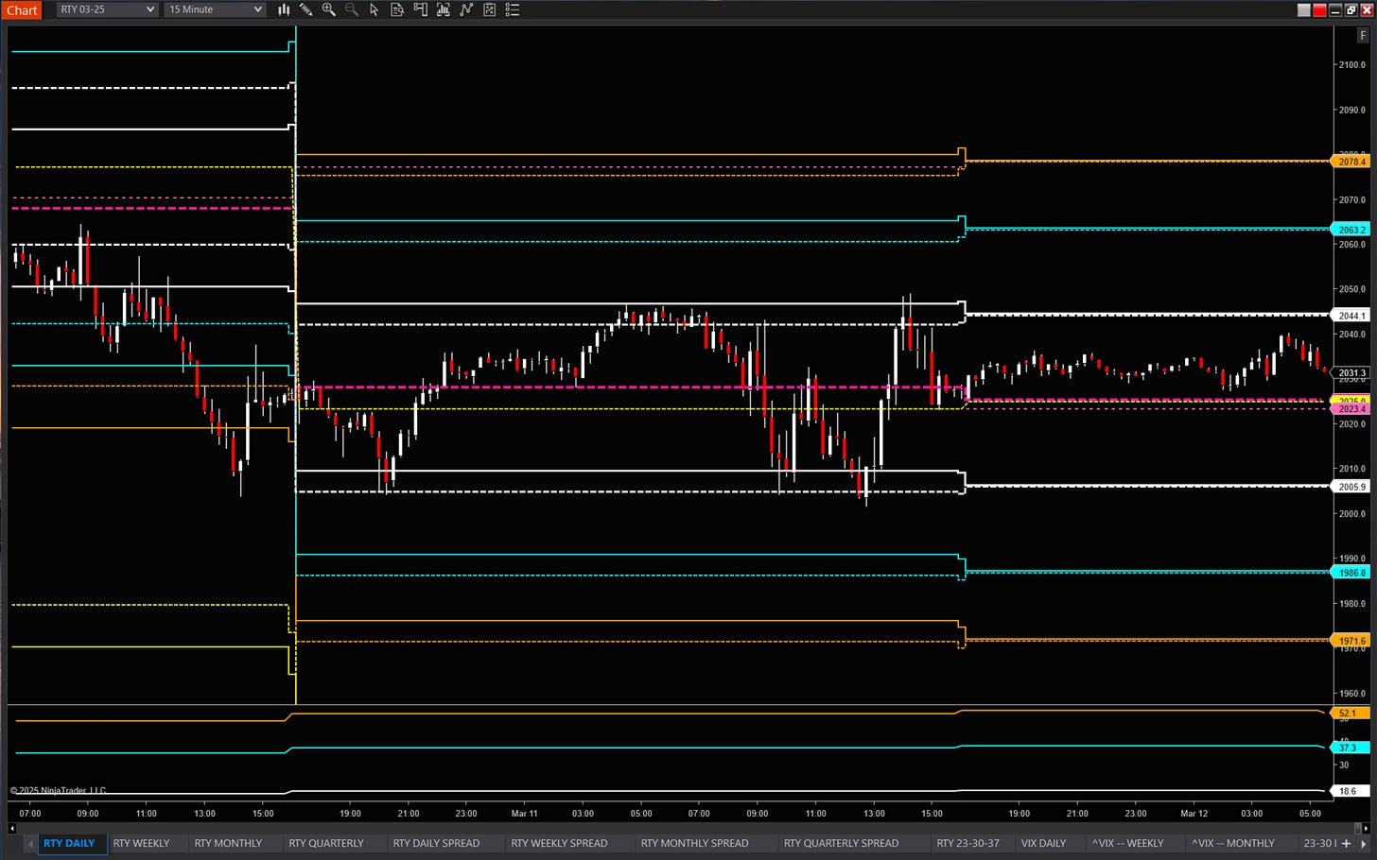Activate the zoom in magnifier

click(329, 9)
